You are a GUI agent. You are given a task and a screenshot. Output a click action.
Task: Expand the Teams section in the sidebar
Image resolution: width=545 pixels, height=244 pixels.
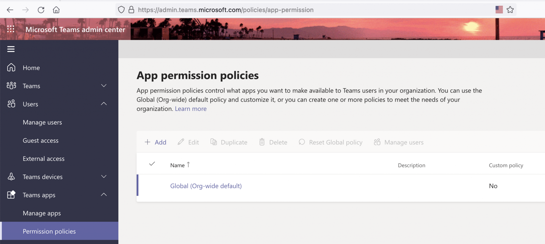[104, 85]
